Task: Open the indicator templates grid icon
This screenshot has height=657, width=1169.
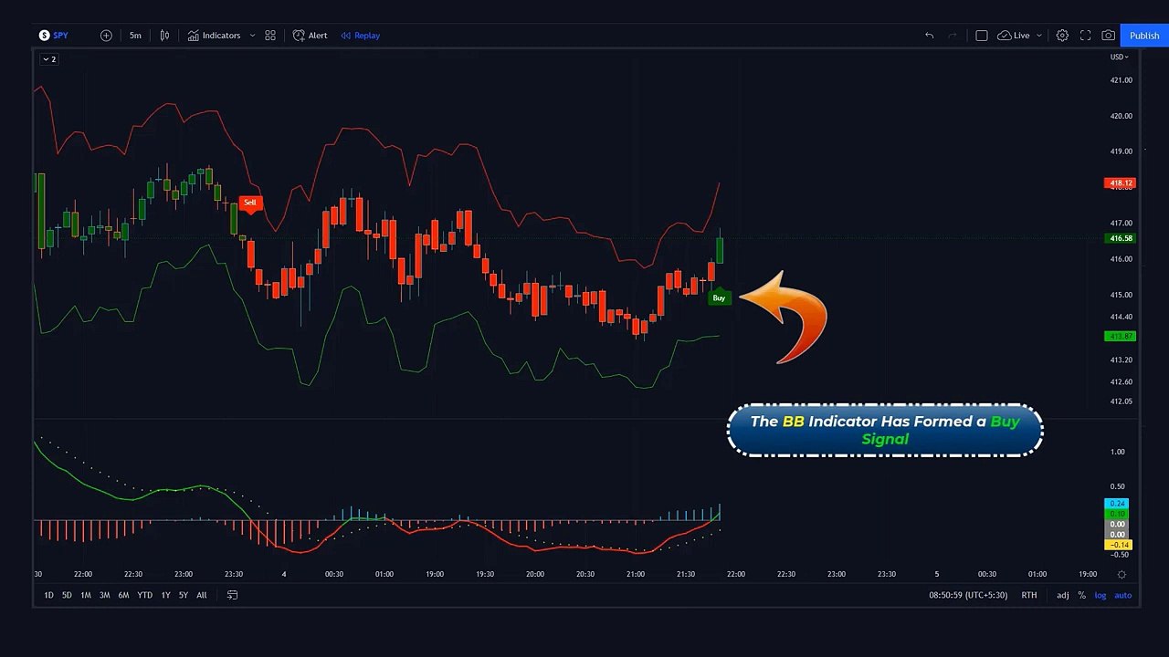Action: click(x=270, y=36)
